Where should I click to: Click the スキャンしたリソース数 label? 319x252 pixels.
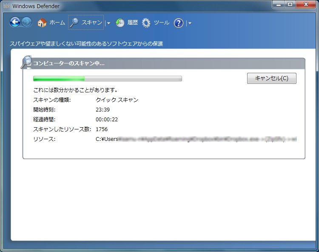click(x=62, y=129)
